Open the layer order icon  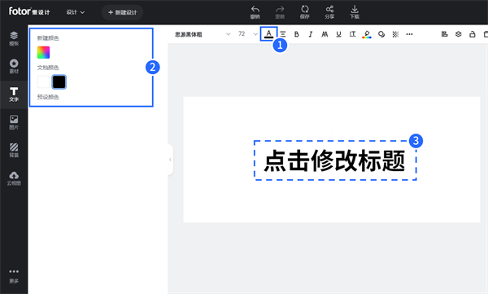pos(459,34)
